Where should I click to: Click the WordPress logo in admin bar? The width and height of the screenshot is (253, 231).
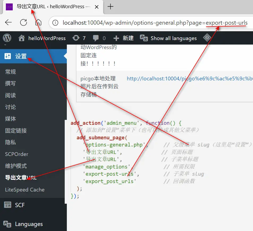click(x=7, y=38)
